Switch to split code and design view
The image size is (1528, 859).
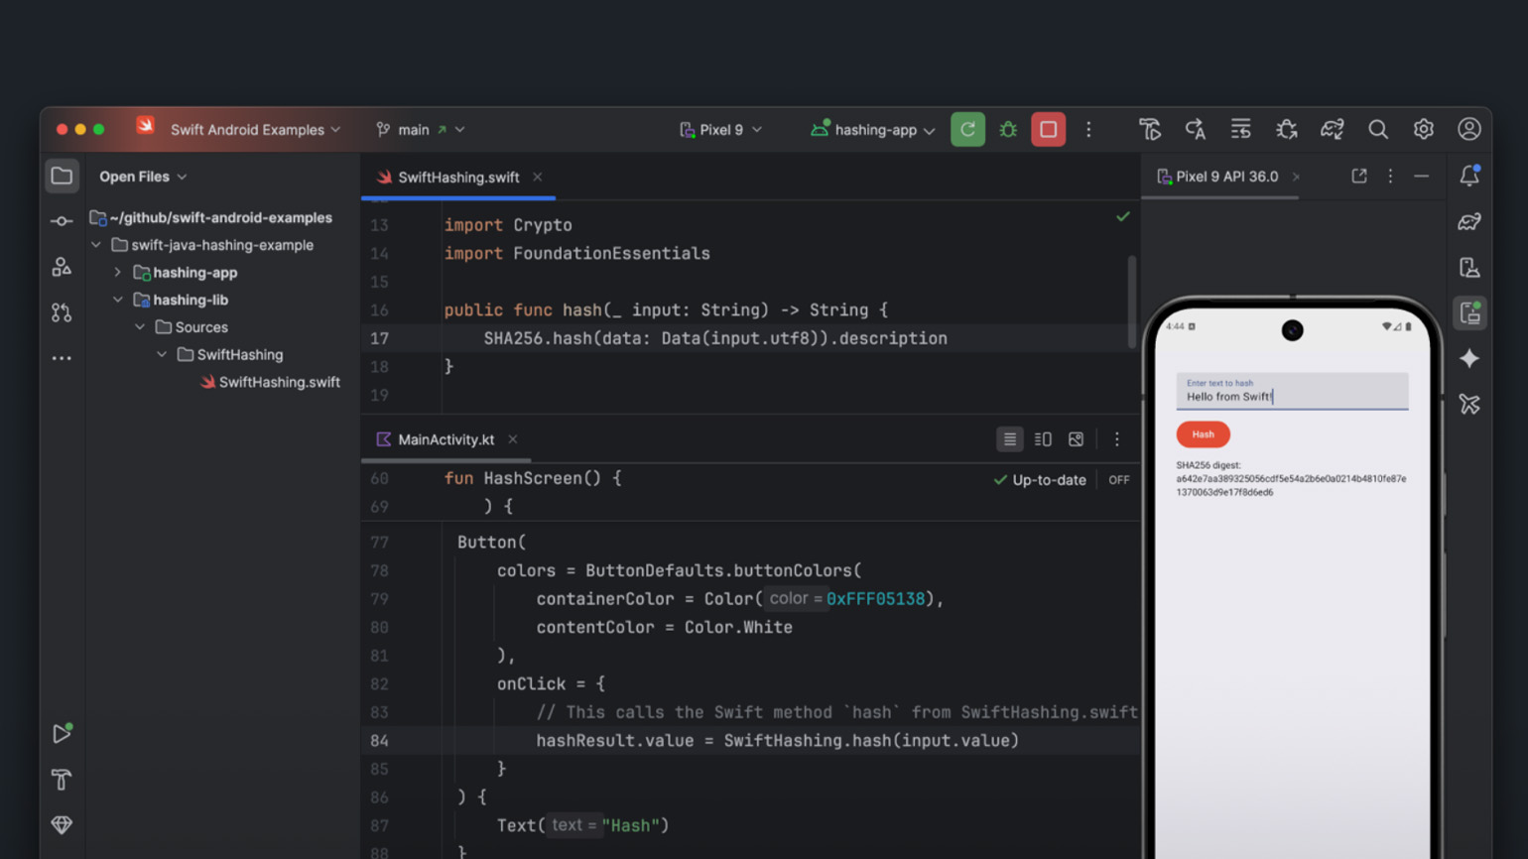[1043, 439]
